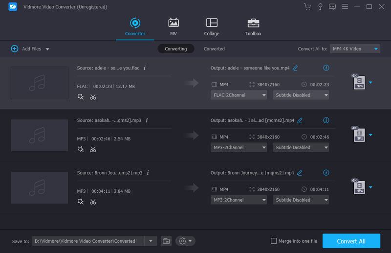The height and width of the screenshot is (253, 391).
Task: Open the Convert All to format dropdown
Action: coord(355,49)
